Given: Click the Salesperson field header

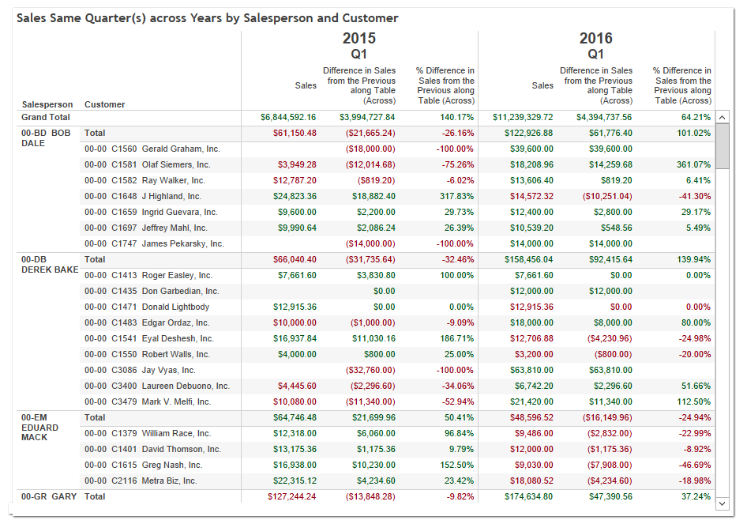Looking at the screenshot, I should pos(47,104).
